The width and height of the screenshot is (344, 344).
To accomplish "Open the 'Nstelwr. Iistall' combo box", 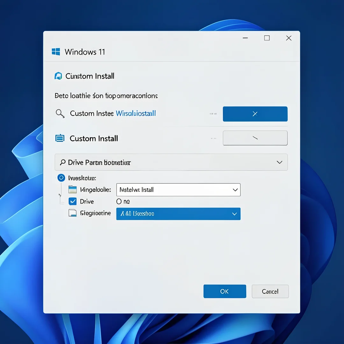I will (178, 190).
